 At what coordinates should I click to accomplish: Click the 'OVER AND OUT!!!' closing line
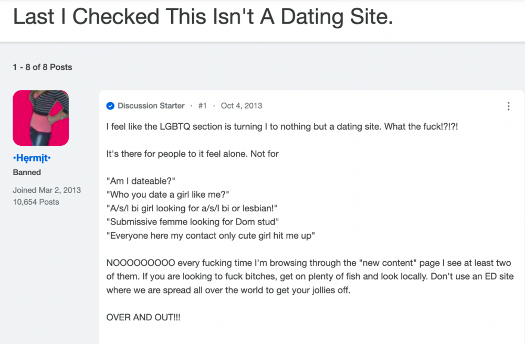pos(143,317)
